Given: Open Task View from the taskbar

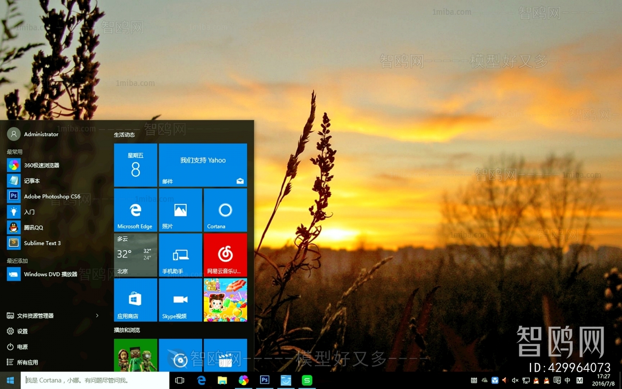Looking at the screenshot, I should click(180, 380).
